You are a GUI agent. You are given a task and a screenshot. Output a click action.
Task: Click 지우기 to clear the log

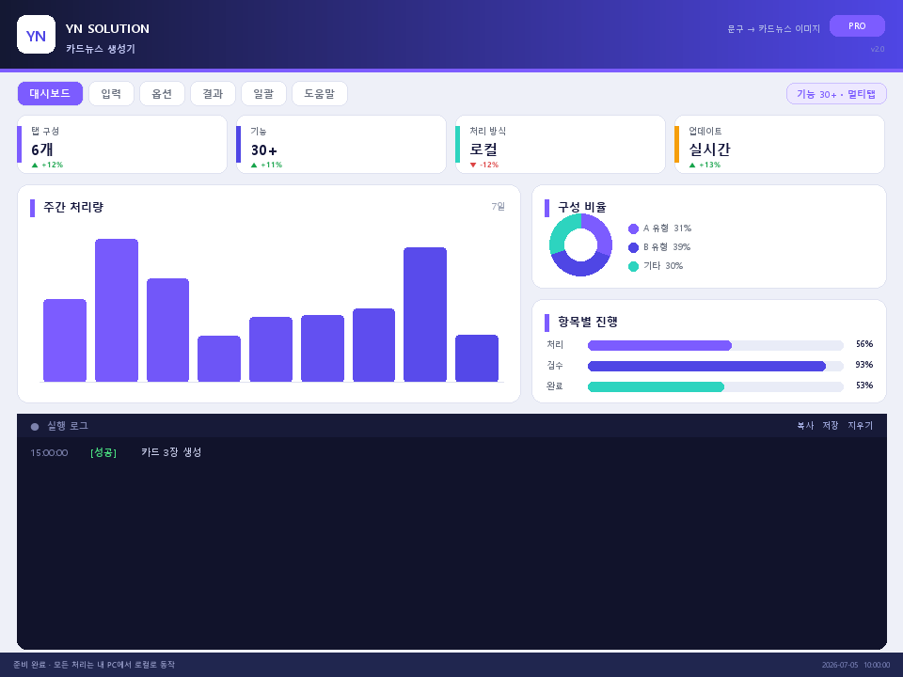coord(860,425)
